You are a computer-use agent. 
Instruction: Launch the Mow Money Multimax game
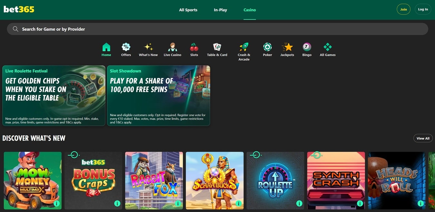pyautogui.click(x=33, y=181)
